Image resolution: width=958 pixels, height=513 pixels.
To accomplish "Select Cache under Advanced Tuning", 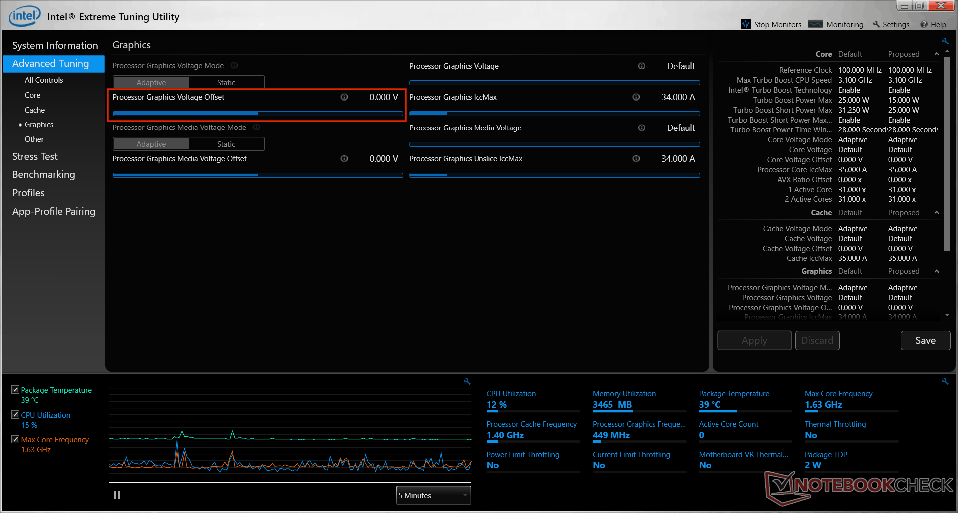I will tap(35, 110).
